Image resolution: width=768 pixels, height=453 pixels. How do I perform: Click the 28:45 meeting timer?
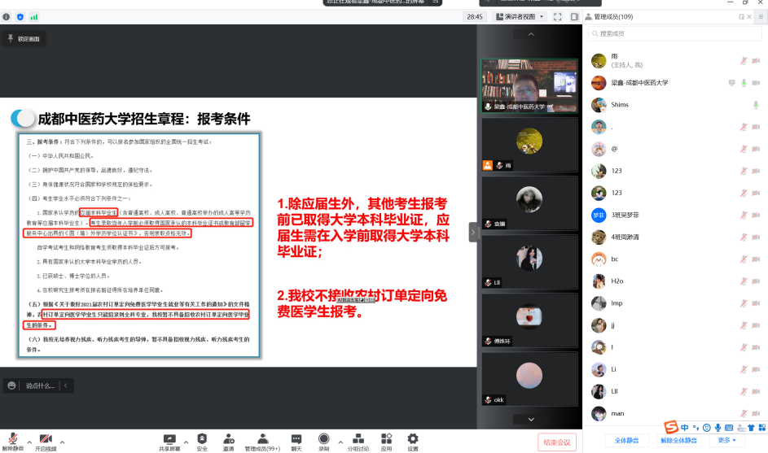[x=475, y=16]
